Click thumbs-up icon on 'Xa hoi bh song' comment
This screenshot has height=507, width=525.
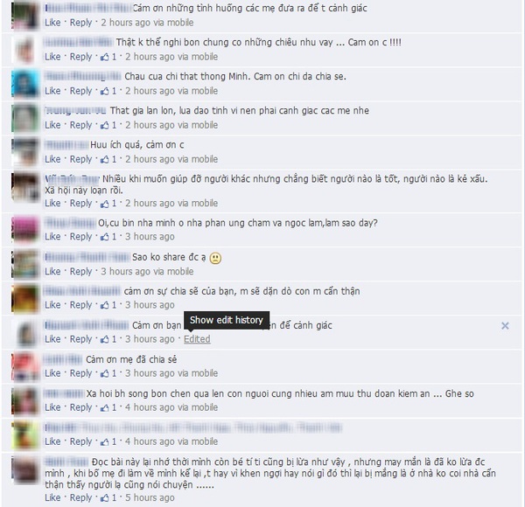(105, 407)
